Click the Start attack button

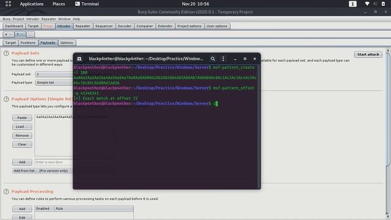(368, 54)
